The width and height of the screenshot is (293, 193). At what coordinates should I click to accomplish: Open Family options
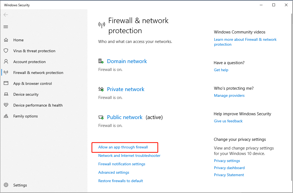tap(25, 116)
